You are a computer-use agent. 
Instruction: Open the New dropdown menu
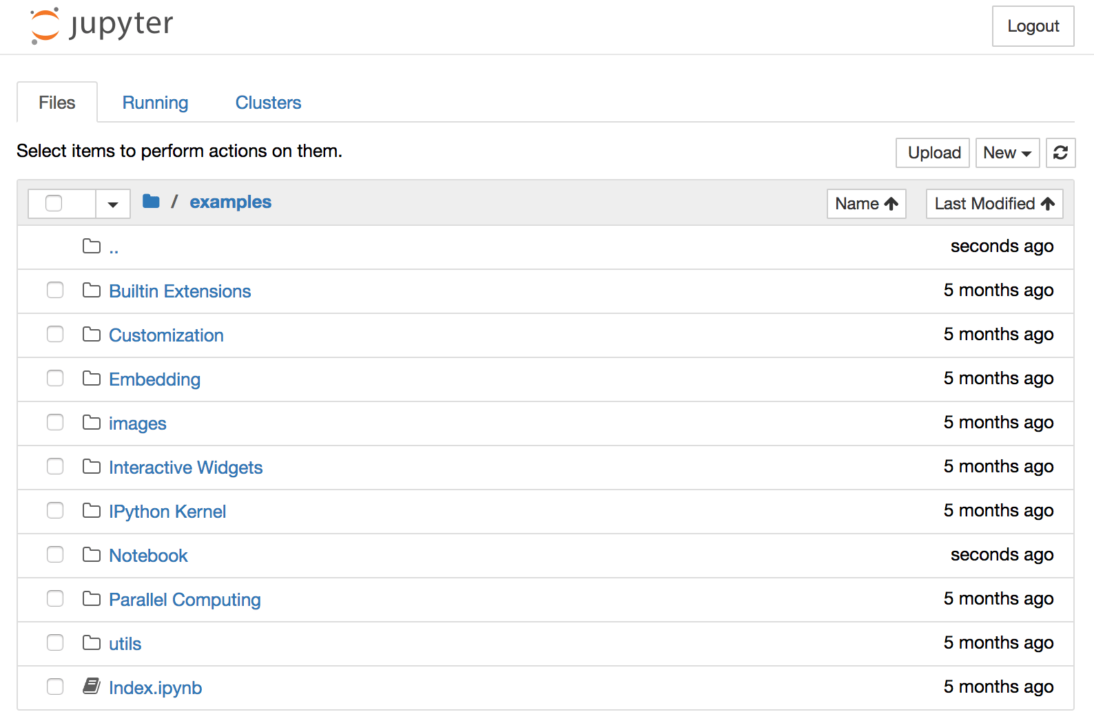click(1007, 153)
